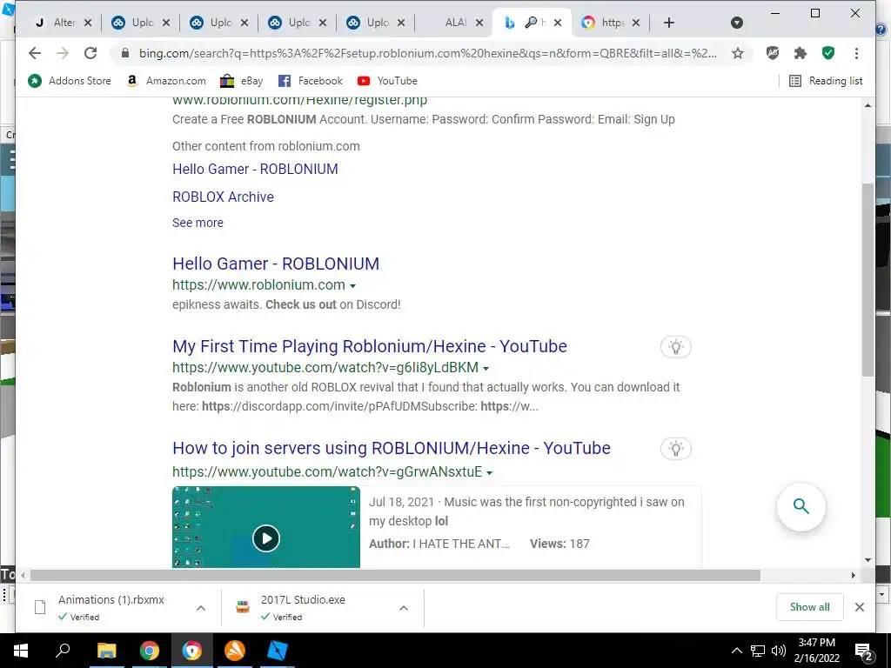Close the ALAI tab
This screenshot has height=668, width=891.
[479, 23]
